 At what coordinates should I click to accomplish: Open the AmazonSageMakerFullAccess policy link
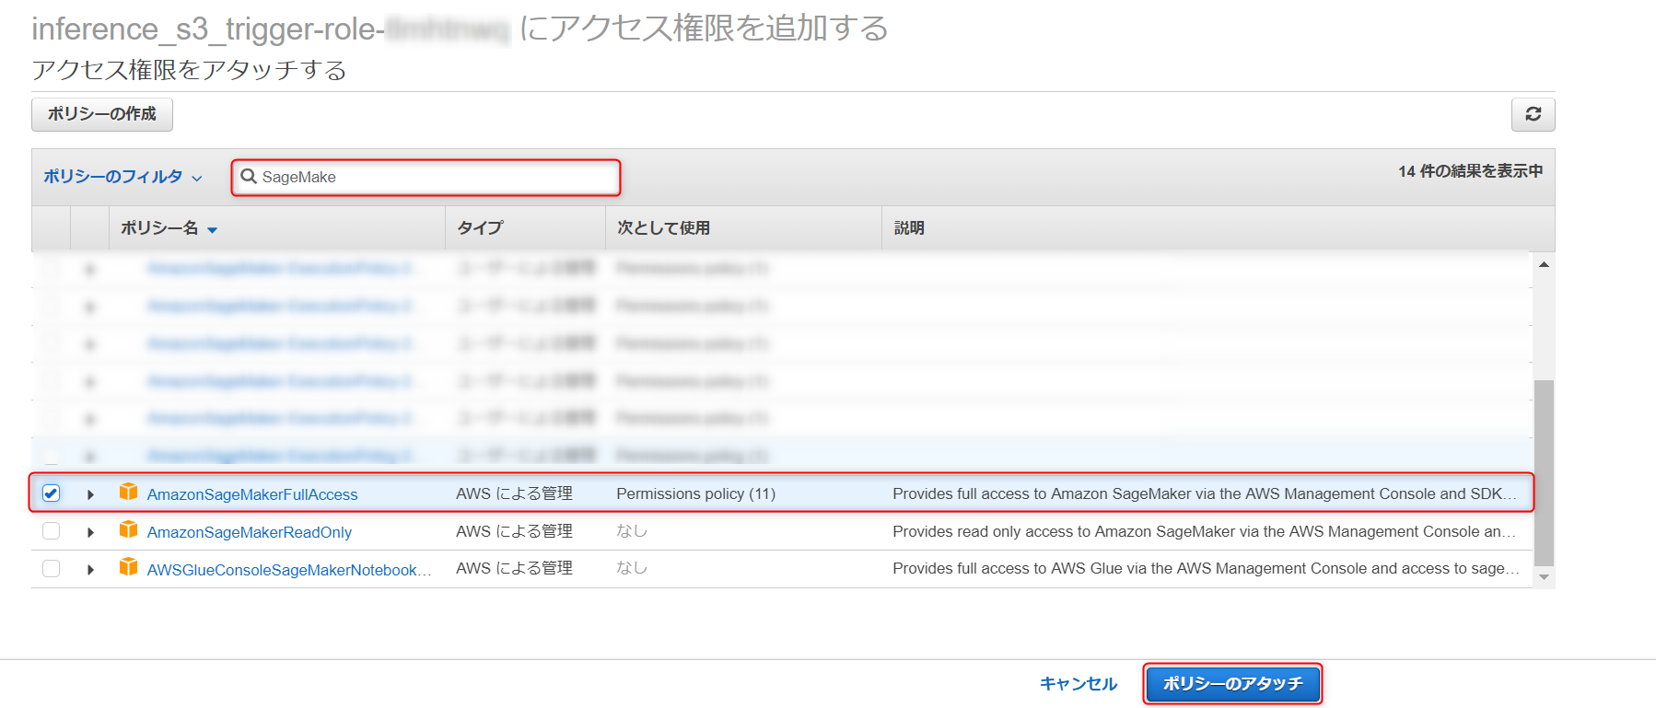pyautogui.click(x=252, y=494)
